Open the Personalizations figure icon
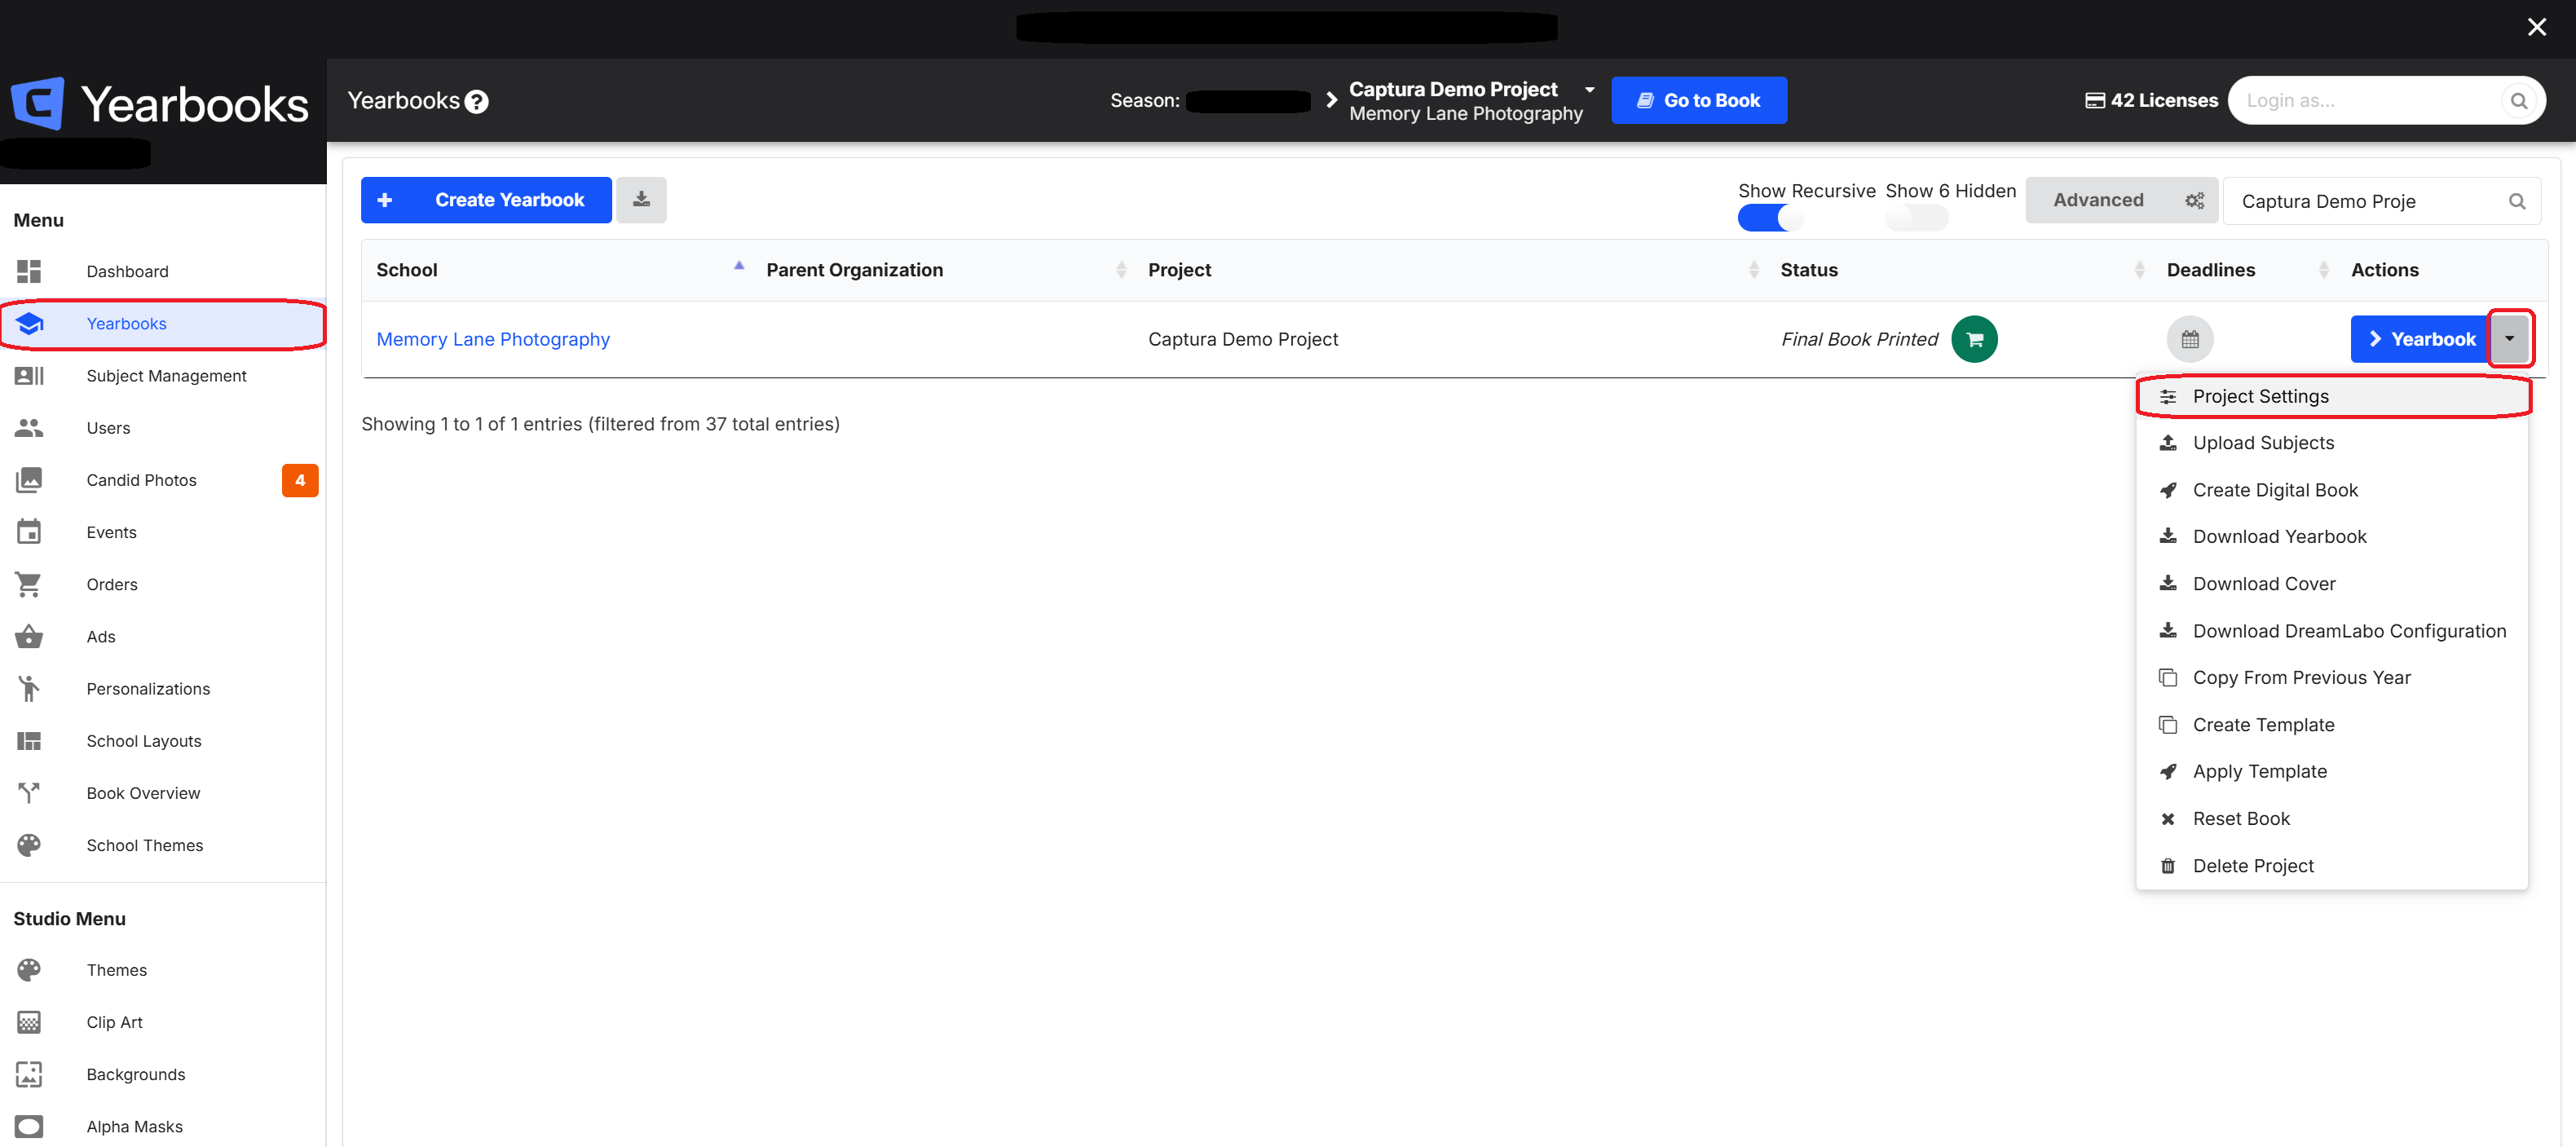Image resolution: width=2576 pixels, height=1147 pixels. (29, 688)
